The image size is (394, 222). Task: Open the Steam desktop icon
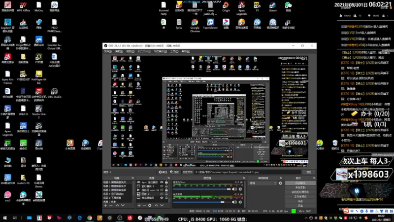pyautogui.click(x=272, y=6)
